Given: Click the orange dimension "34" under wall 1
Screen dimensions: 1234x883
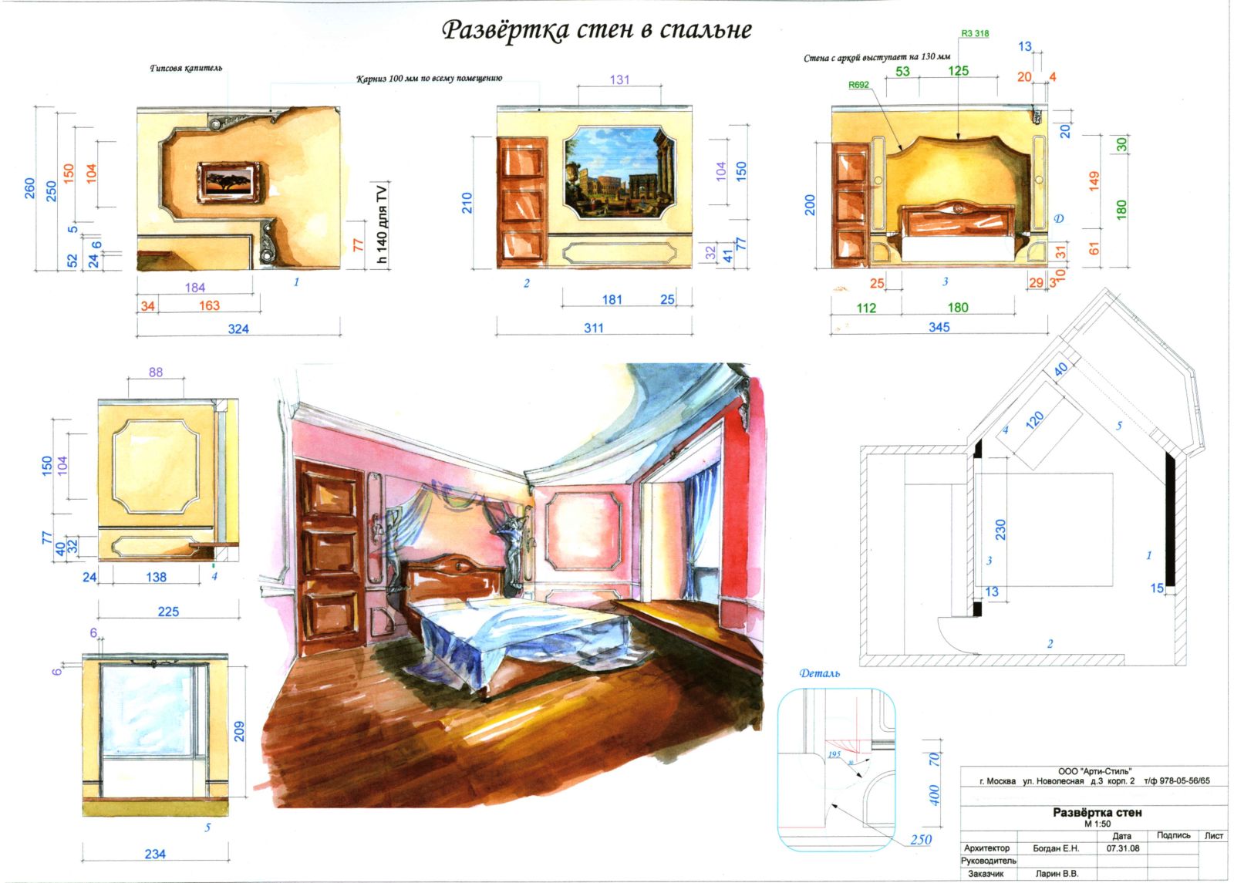Looking at the screenshot, I should click(x=147, y=306).
